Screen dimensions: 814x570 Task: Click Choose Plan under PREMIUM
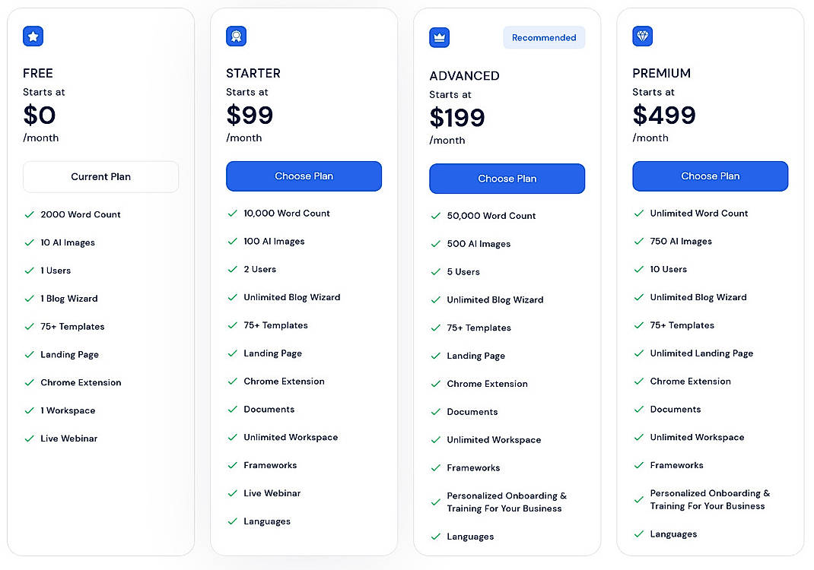point(710,176)
